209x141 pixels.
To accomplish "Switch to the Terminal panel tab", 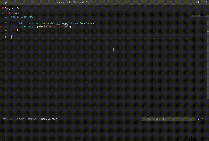I will pyautogui.click(x=32, y=119).
